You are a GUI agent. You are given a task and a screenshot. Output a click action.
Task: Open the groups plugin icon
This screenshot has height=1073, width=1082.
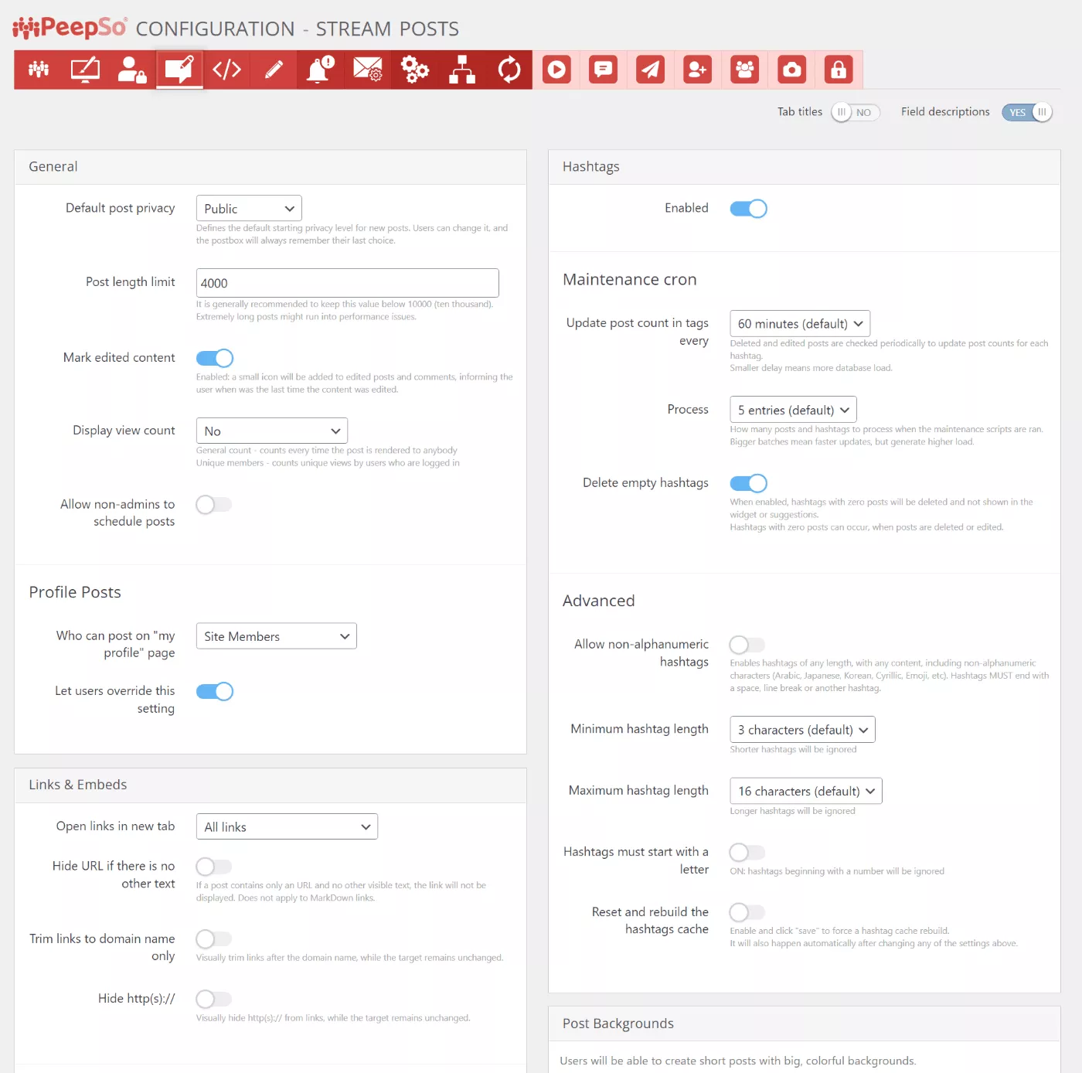[745, 70]
